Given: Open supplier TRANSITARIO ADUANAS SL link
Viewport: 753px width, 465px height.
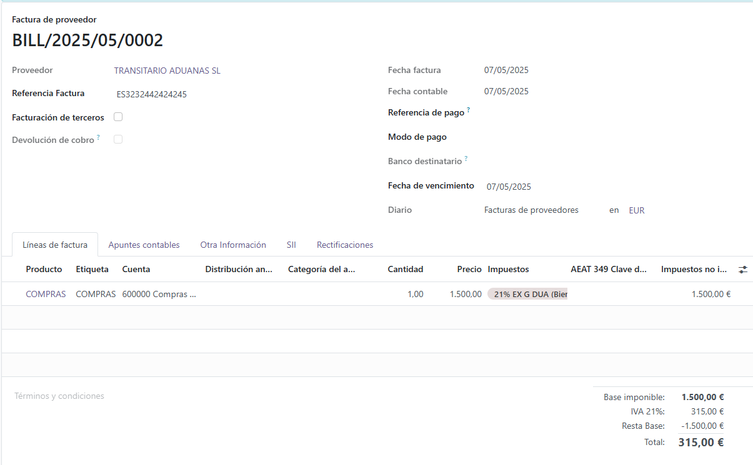Looking at the screenshot, I should pyautogui.click(x=167, y=71).
